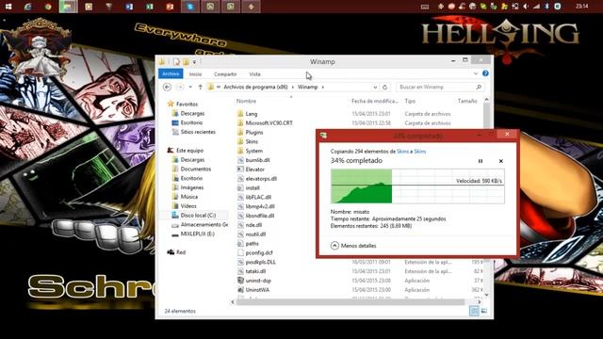Sort files by Tipo column header
The height and width of the screenshot is (339, 603).
click(x=410, y=101)
